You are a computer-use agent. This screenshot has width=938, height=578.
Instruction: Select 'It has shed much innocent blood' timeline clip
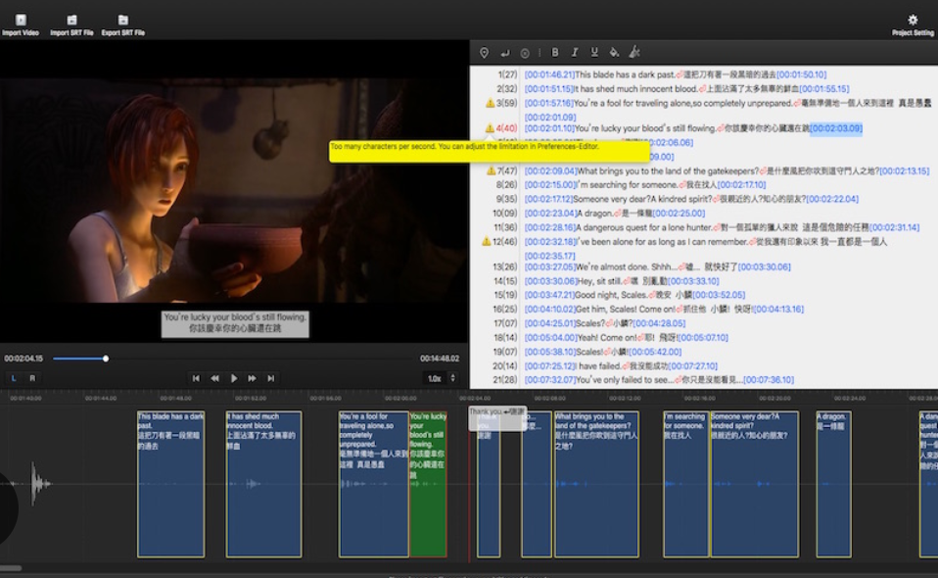point(263,484)
